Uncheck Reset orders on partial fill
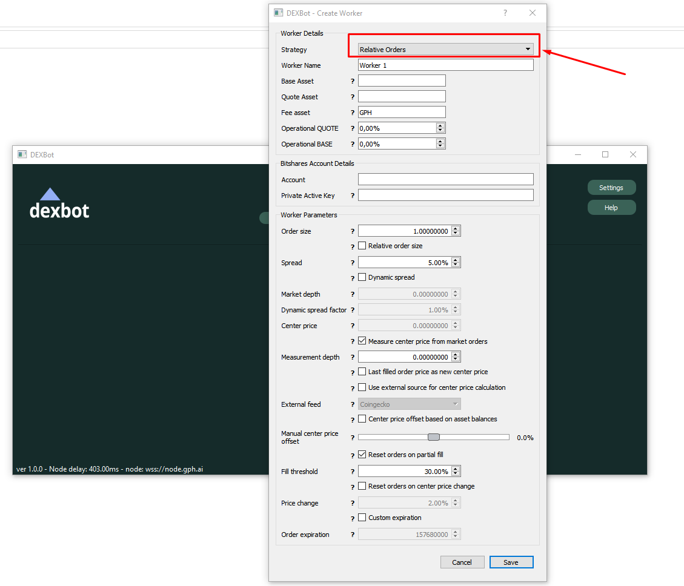Viewport: 684px width, 586px height. point(362,454)
